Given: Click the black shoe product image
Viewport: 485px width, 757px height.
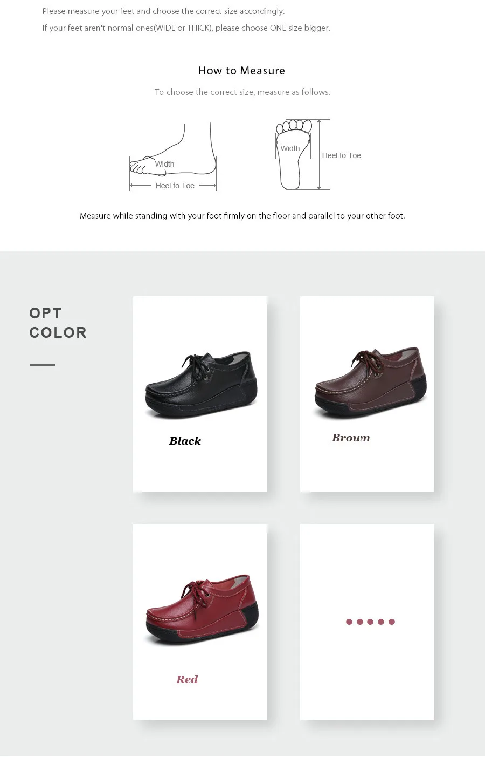Looking at the screenshot, I should [x=201, y=384].
